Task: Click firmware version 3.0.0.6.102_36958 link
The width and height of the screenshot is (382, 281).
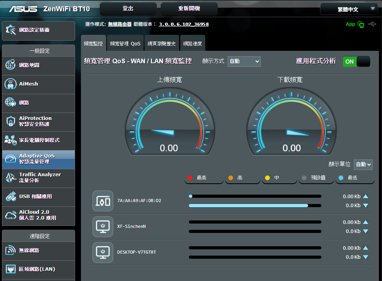Action: point(184,24)
